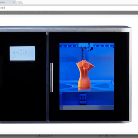This screenshot has width=138, height=138.
Task: Click the "build volume in its class" heading
Action: tap(32, 13)
